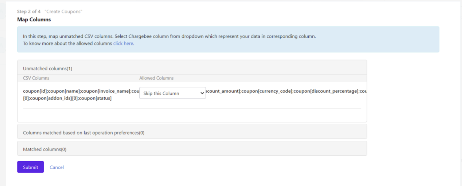This screenshot has width=462, height=186.
Task: Open the 'click here' allowed columns link
Action: (x=123, y=44)
